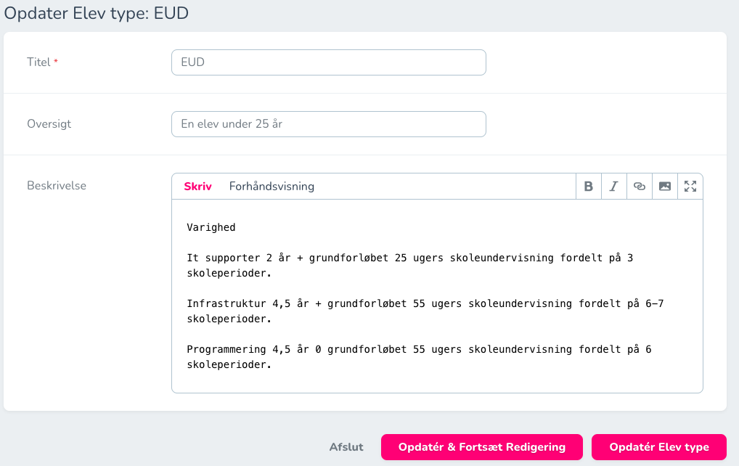This screenshot has height=466, width=739.
Task: Switch to the Skriv tab
Action: [197, 187]
